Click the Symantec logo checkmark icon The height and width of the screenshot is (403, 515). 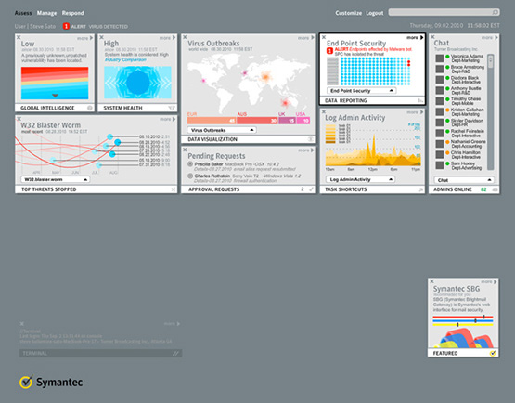point(26,382)
